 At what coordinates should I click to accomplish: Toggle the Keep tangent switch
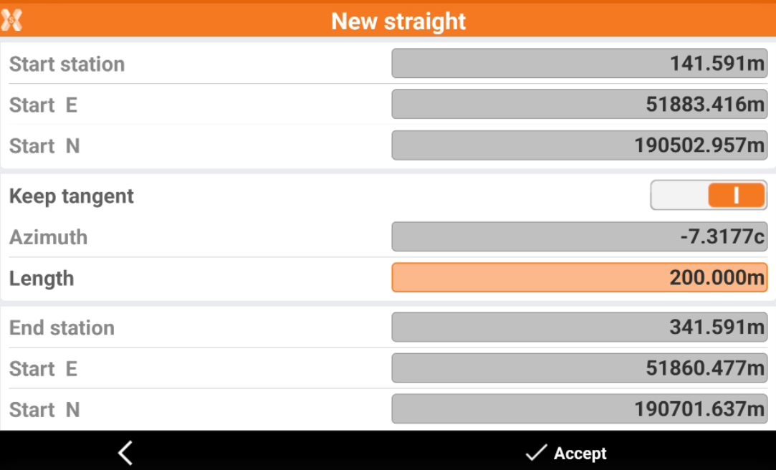tap(708, 196)
